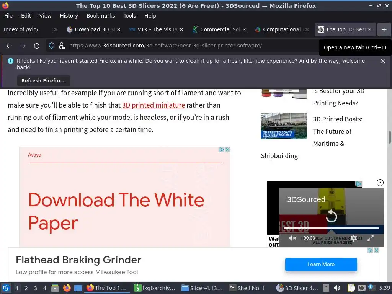Show desktop via the blue panel icon
The width and height of the screenshot is (392, 294).
[78, 288]
